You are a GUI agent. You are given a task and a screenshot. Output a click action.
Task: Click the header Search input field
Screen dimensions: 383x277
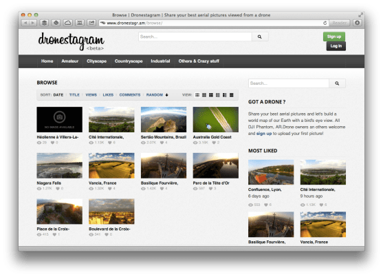point(195,37)
